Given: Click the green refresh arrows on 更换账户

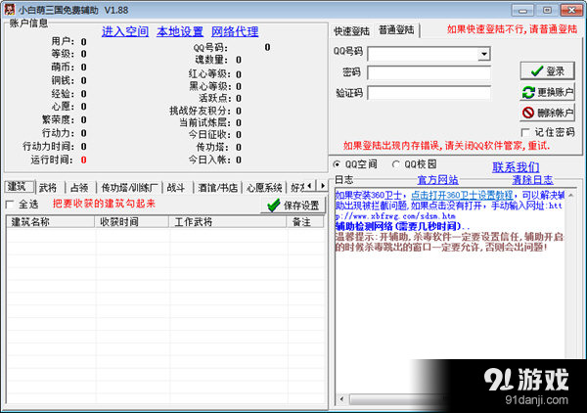Looking at the screenshot, I should coord(528,92).
